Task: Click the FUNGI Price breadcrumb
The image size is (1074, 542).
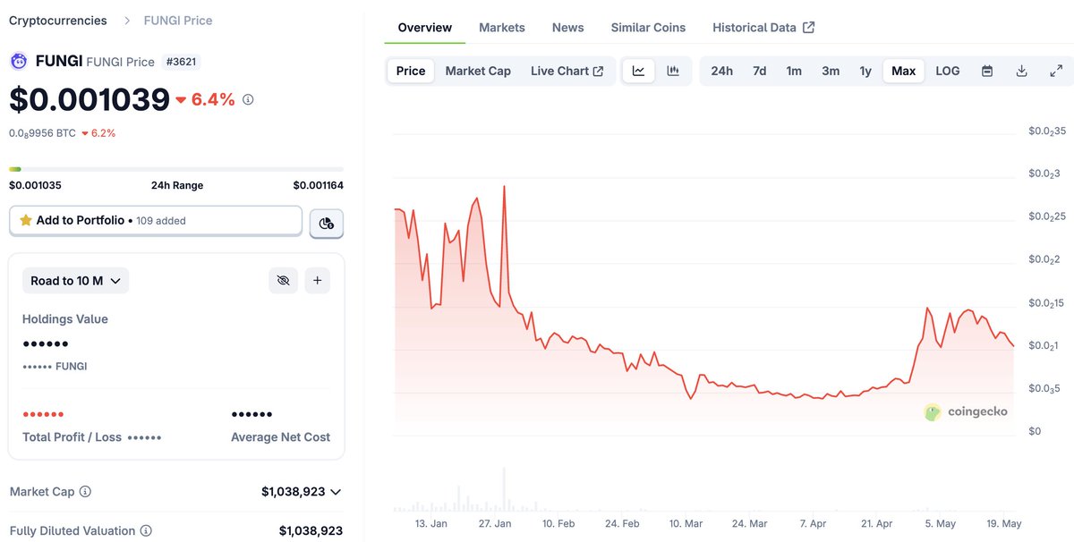Action: (x=178, y=21)
